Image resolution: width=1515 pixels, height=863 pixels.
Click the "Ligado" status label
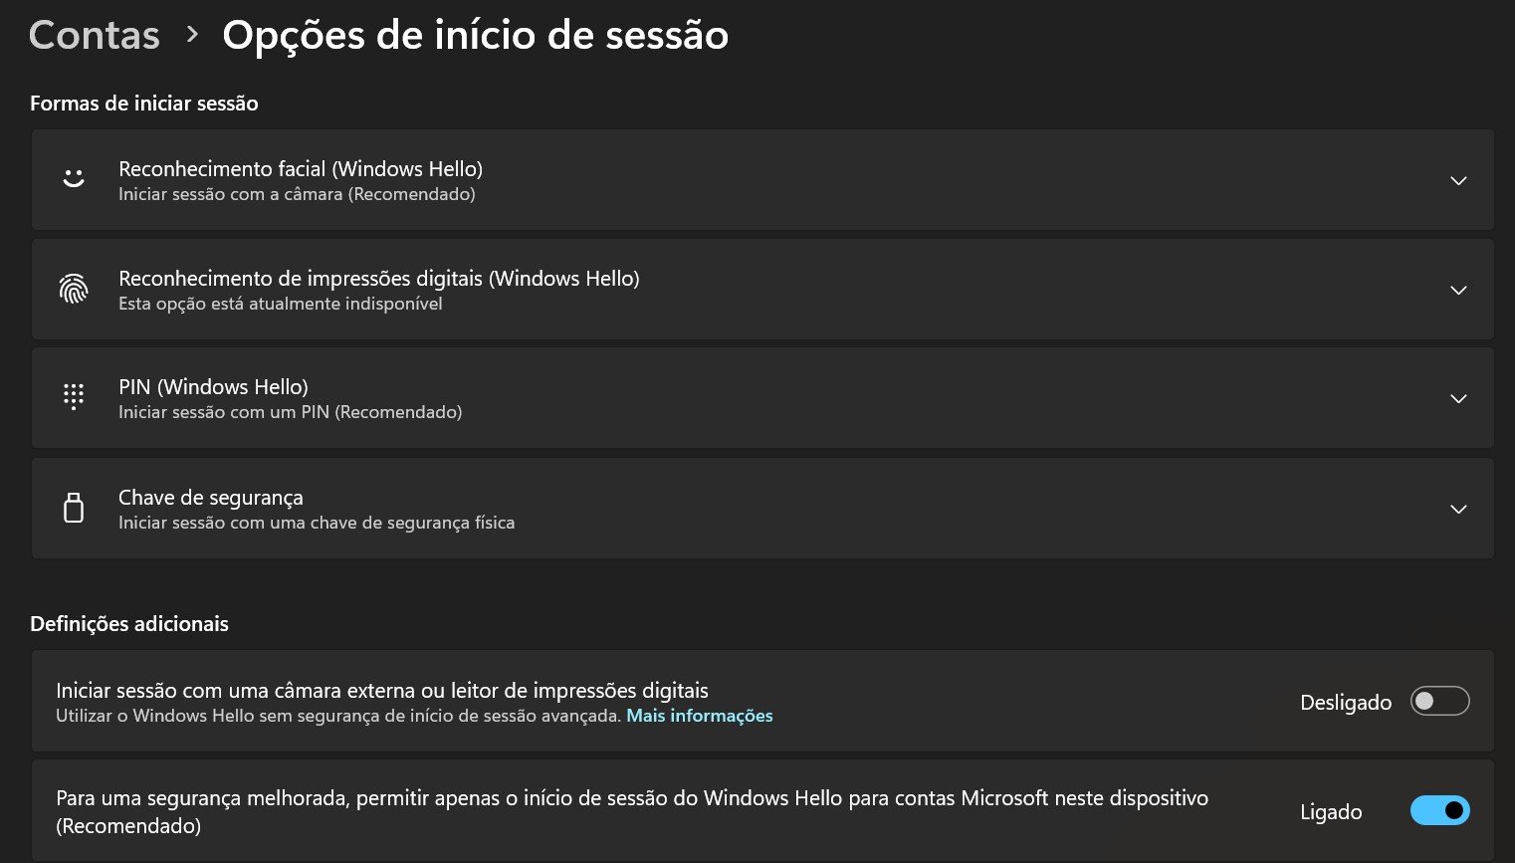coord(1330,812)
